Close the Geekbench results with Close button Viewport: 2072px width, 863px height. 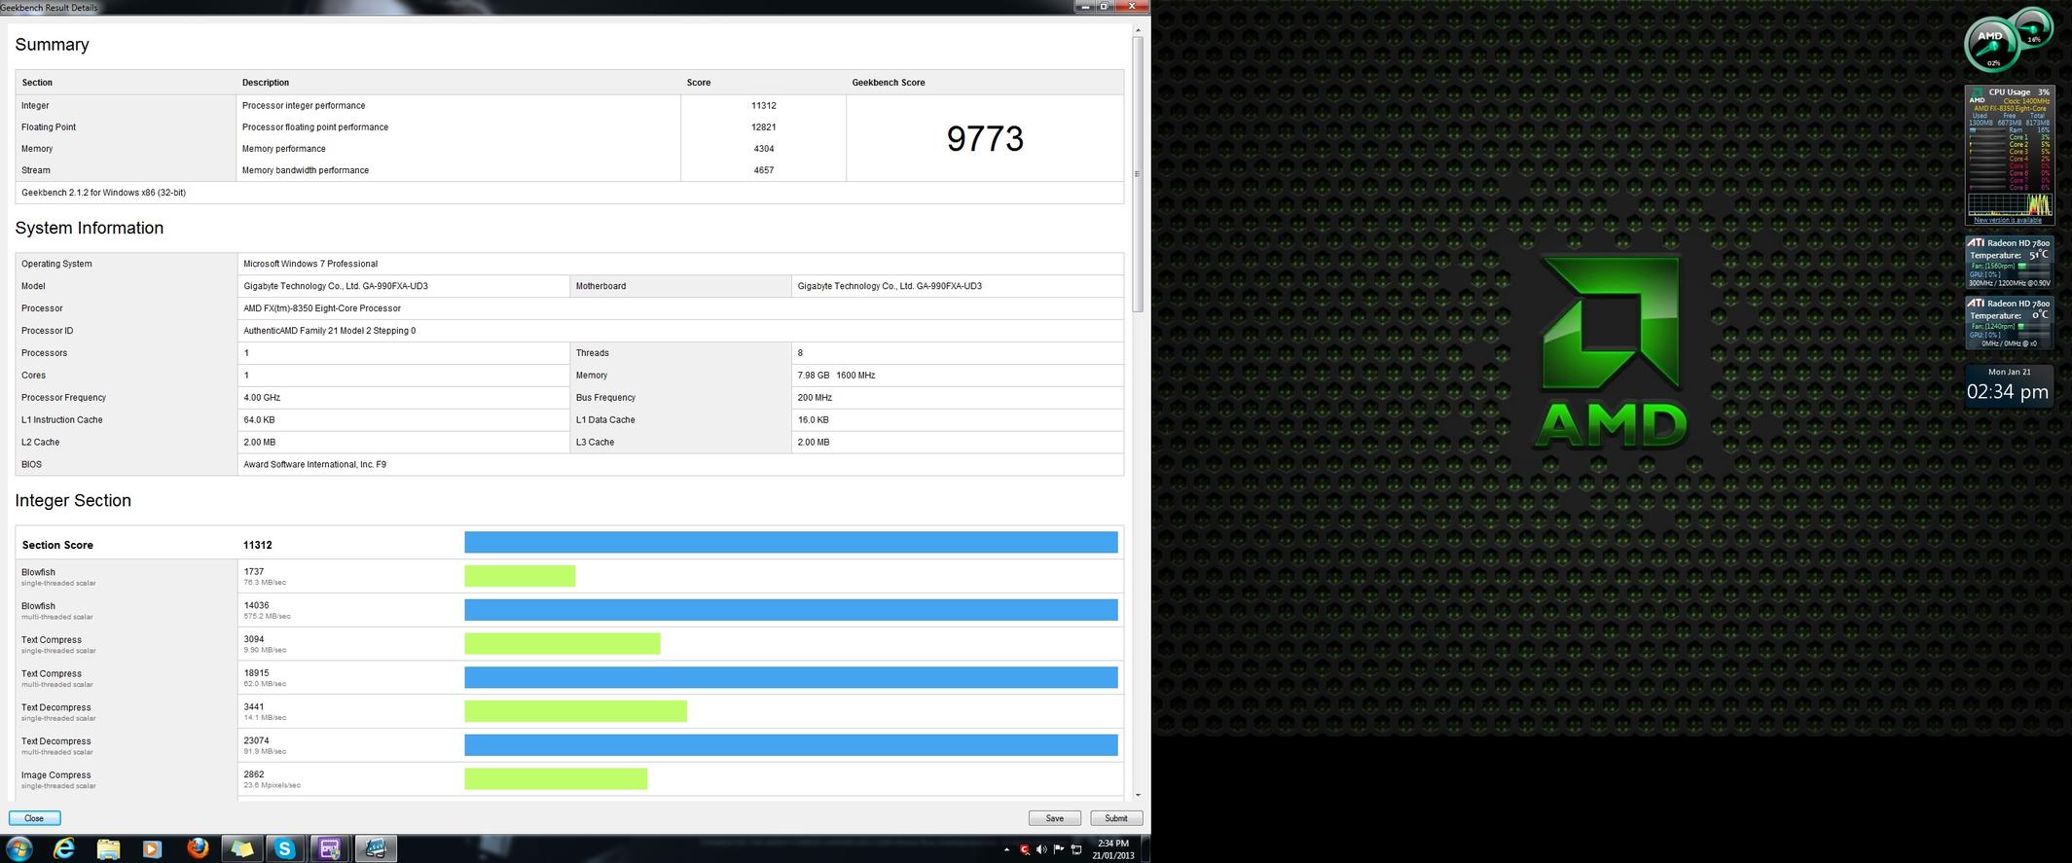34,818
